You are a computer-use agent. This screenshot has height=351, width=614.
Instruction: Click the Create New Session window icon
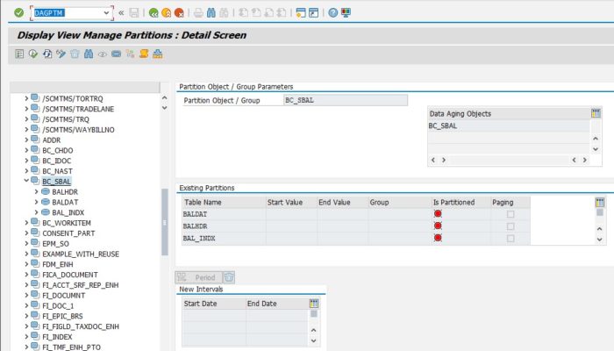pos(301,13)
